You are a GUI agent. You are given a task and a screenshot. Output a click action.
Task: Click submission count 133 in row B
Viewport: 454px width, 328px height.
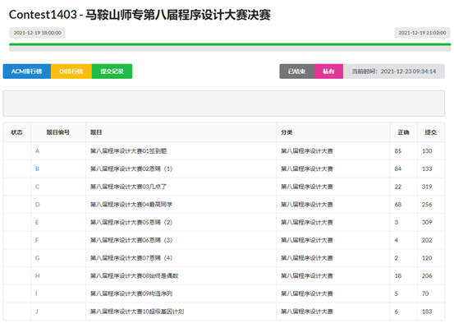click(x=427, y=169)
